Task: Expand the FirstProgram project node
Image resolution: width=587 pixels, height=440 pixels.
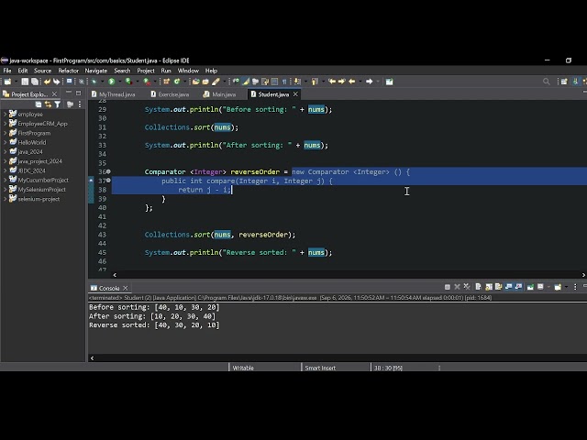Action: click(x=5, y=133)
